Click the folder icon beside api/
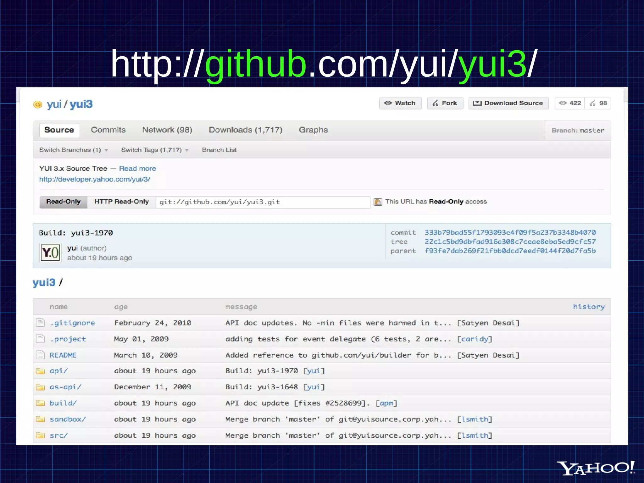This screenshot has width=644, height=483. [40, 371]
